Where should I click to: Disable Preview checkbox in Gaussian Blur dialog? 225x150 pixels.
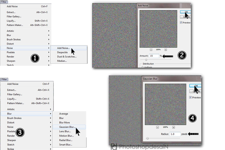tap(190, 97)
